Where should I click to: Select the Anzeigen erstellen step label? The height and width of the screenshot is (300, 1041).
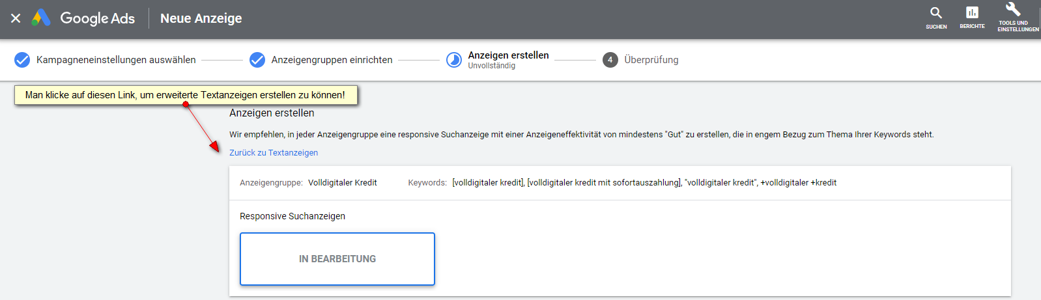508,55
